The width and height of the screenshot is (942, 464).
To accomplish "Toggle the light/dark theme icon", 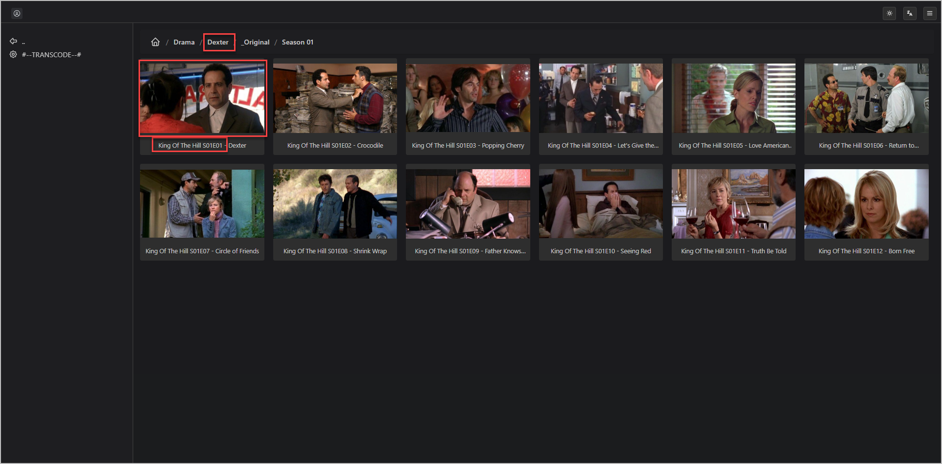I will tap(890, 13).
